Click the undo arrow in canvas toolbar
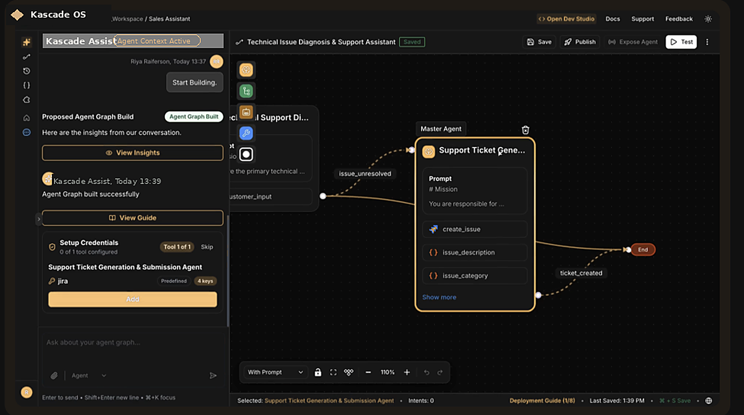Image resolution: width=744 pixels, height=415 pixels. coord(427,372)
